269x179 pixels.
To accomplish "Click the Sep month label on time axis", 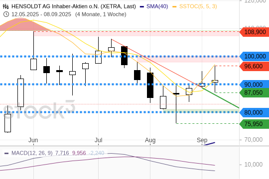I will point(202,140).
